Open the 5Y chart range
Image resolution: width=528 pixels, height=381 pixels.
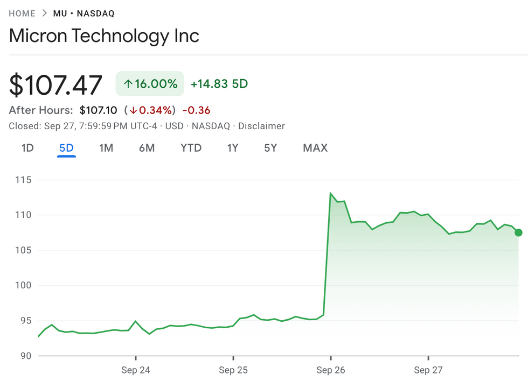click(x=270, y=148)
